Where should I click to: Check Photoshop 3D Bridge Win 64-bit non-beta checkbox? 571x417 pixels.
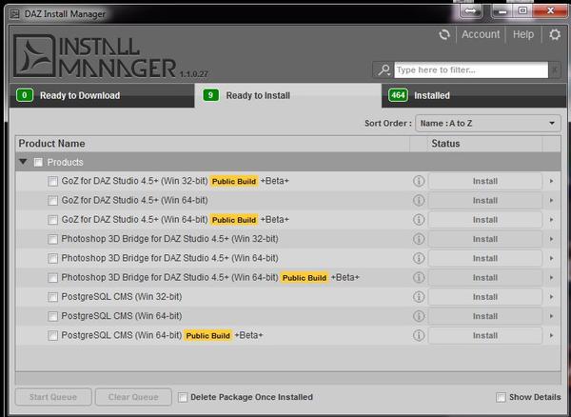(52, 258)
